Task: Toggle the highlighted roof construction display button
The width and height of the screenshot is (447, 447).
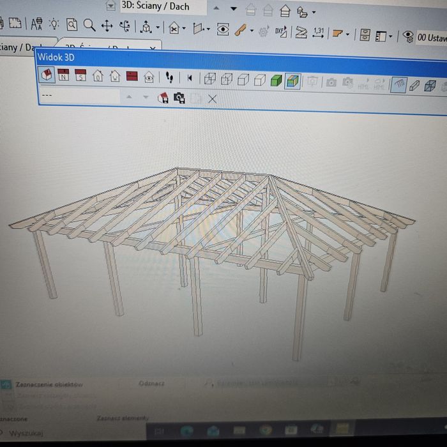Action: click(399, 84)
